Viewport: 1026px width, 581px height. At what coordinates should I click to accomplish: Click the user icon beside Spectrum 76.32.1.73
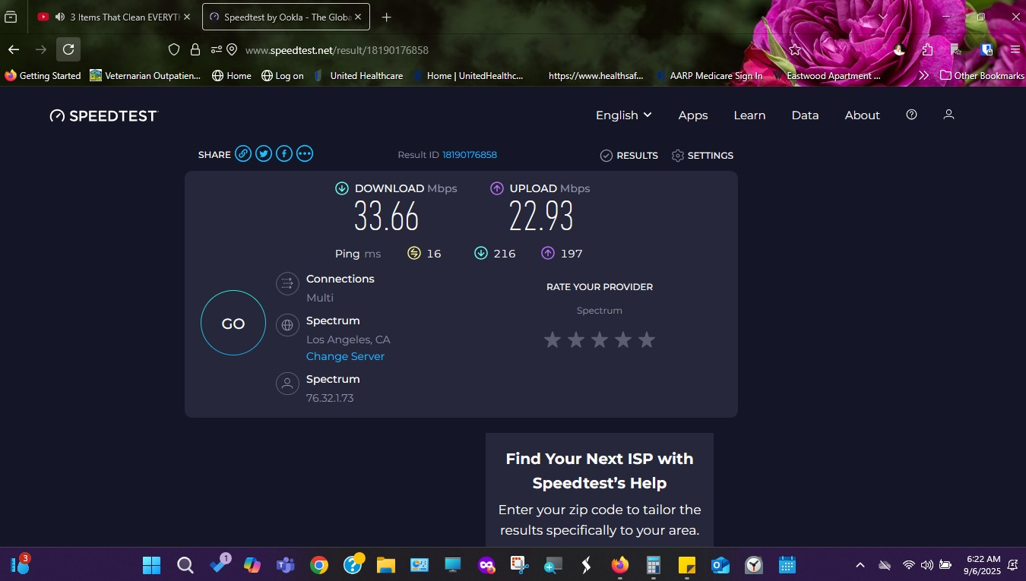tap(287, 384)
